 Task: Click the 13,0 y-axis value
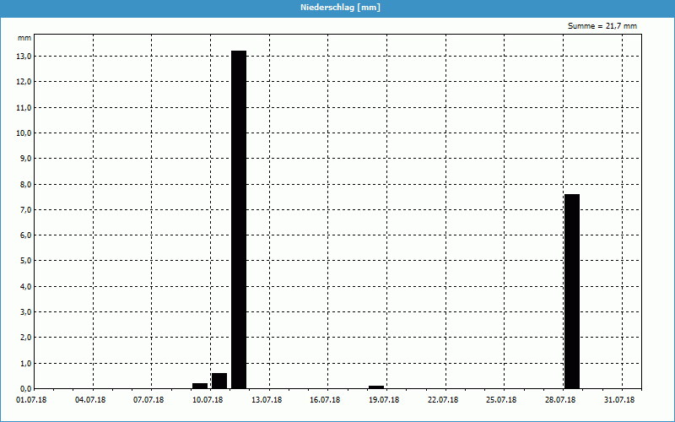tap(24, 57)
